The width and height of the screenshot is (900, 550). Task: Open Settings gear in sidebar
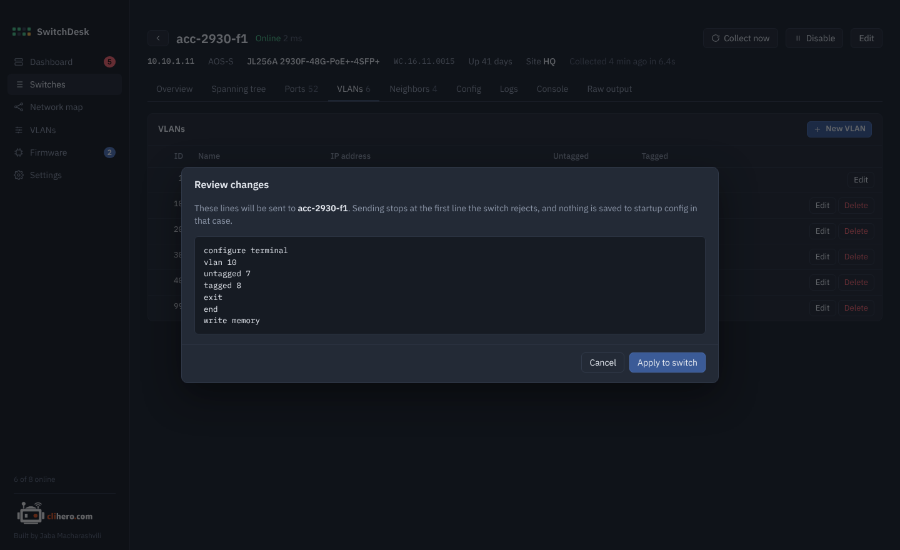pyautogui.click(x=19, y=175)
